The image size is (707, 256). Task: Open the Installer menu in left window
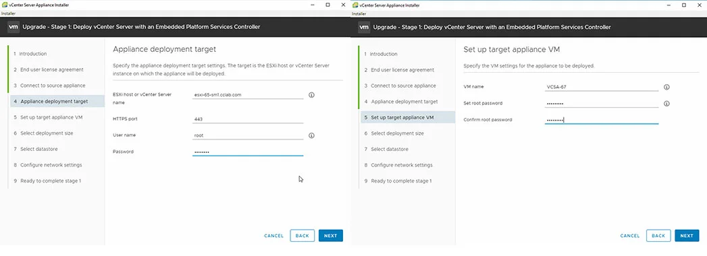coord(8,13)
